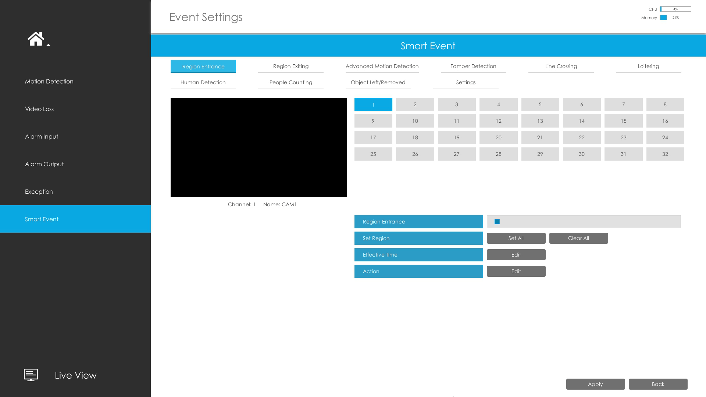706x397 pixels.
Task: Toggle the Region Entrance enable checkbox
Action: (497, 222)
